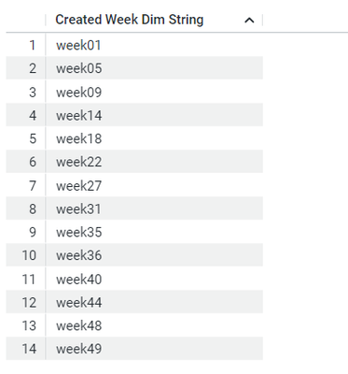
Task: Click row number 7
Action: pyautogui.click(x=33, y=185)
